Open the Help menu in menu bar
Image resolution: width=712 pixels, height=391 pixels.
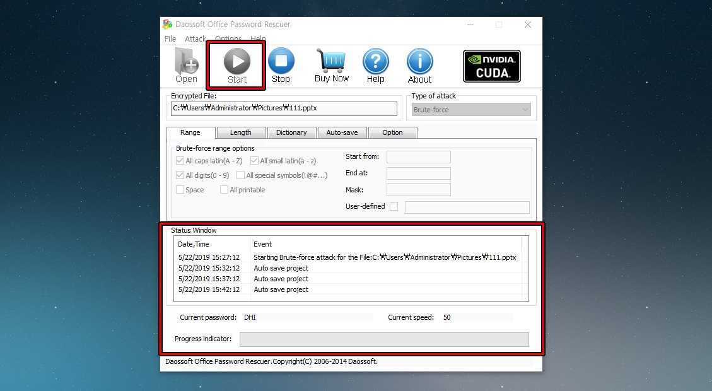click(x=258, y=38)
